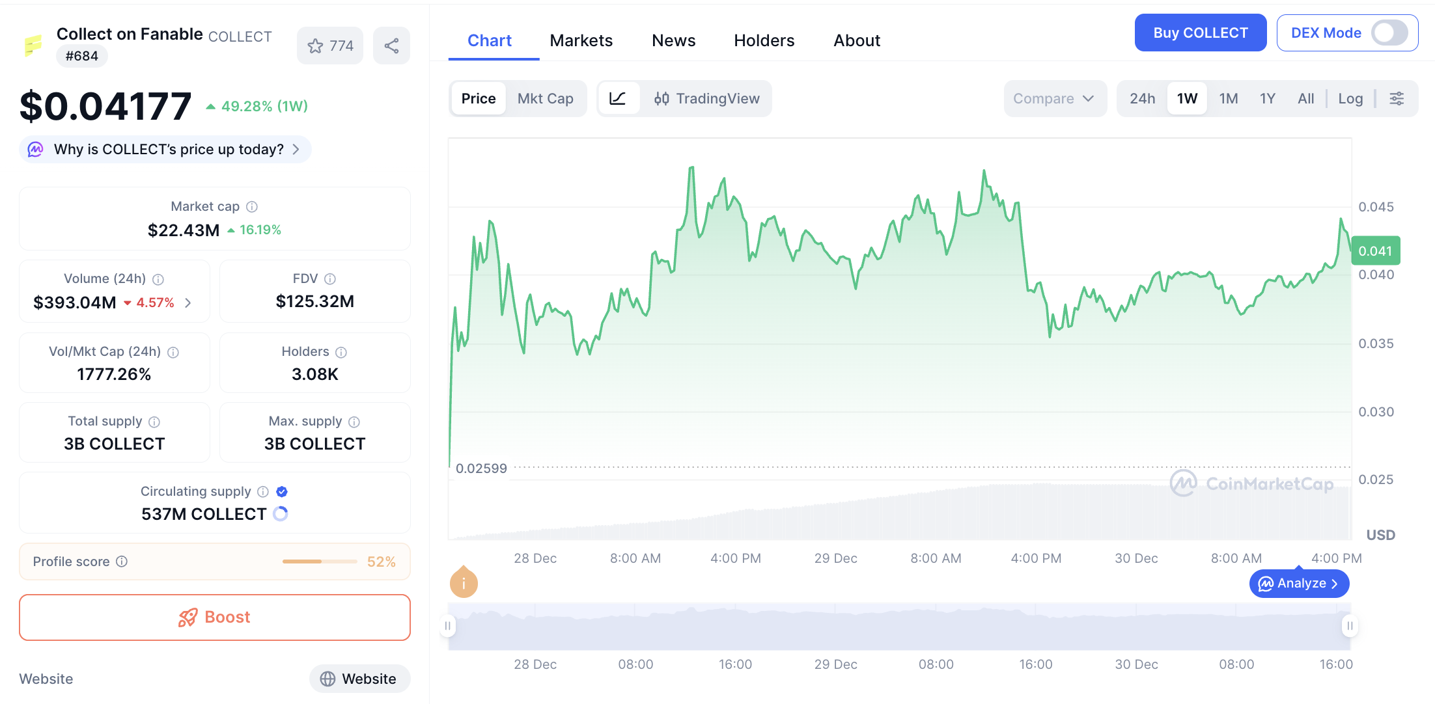Screen dimensions: 1435x704
Task: Click Profile score info icon
Action: pos(122,562)
